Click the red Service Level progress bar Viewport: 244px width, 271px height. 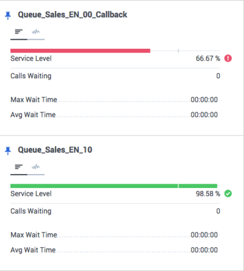click(x=81, y=51)
